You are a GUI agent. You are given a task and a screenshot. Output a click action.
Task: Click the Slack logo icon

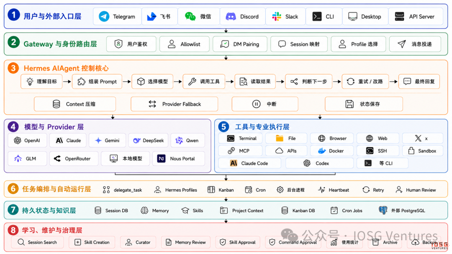277,16
